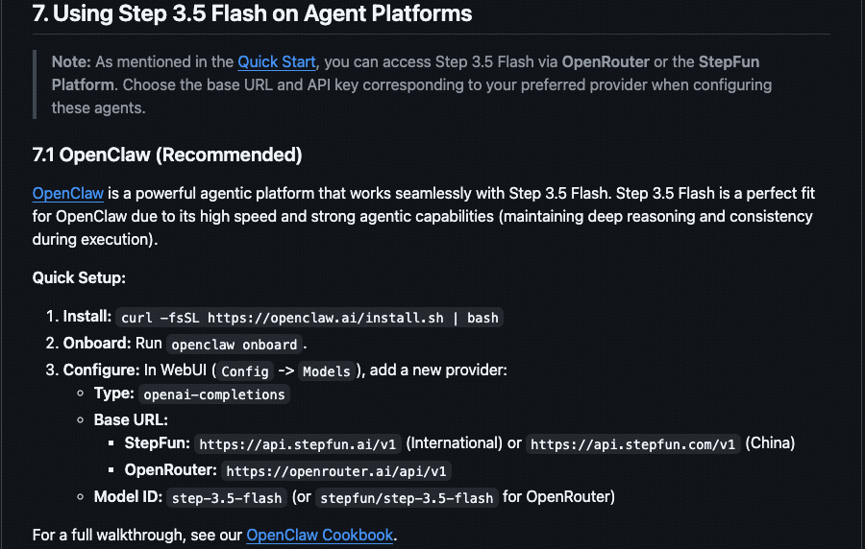Viewport: 865px width, 549px height.
Task: Click the StepFun International URL api.stepfun.ai/v1
Action: coord(298,444)
